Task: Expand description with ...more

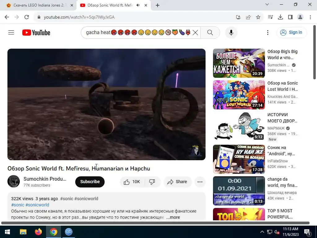Action: [173, 217]
